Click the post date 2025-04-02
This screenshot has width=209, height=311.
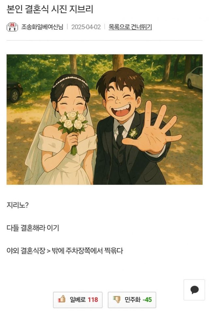coord(86,27)
